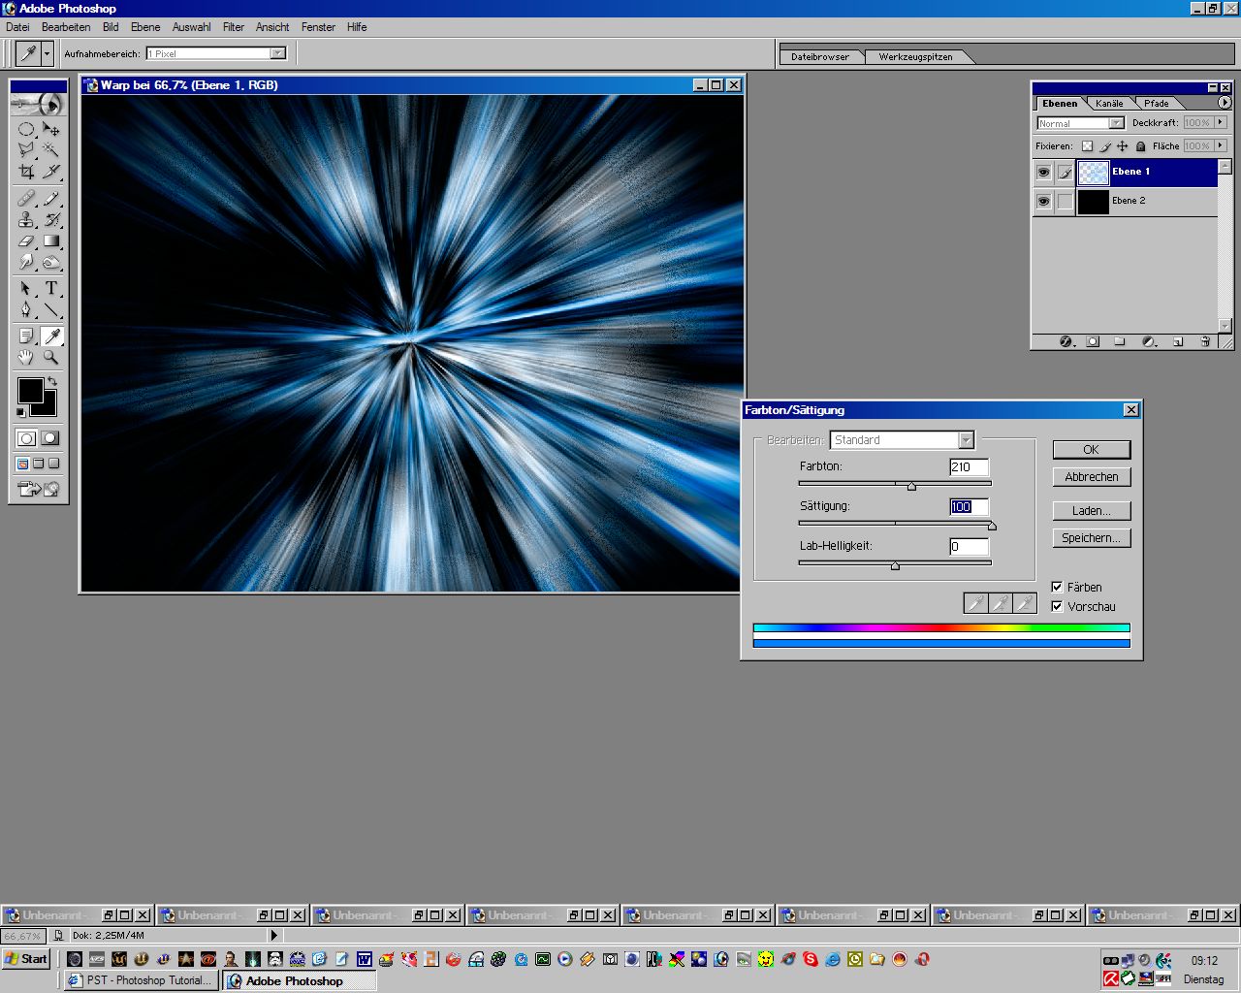Screen dimensions: 1241x993
Task: Switch to the Pfade tab
Action: click(x=1156, y=103)
